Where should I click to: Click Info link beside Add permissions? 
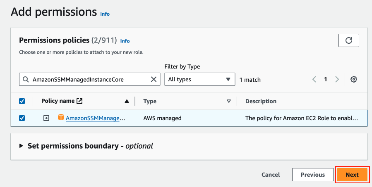point(105,14)
